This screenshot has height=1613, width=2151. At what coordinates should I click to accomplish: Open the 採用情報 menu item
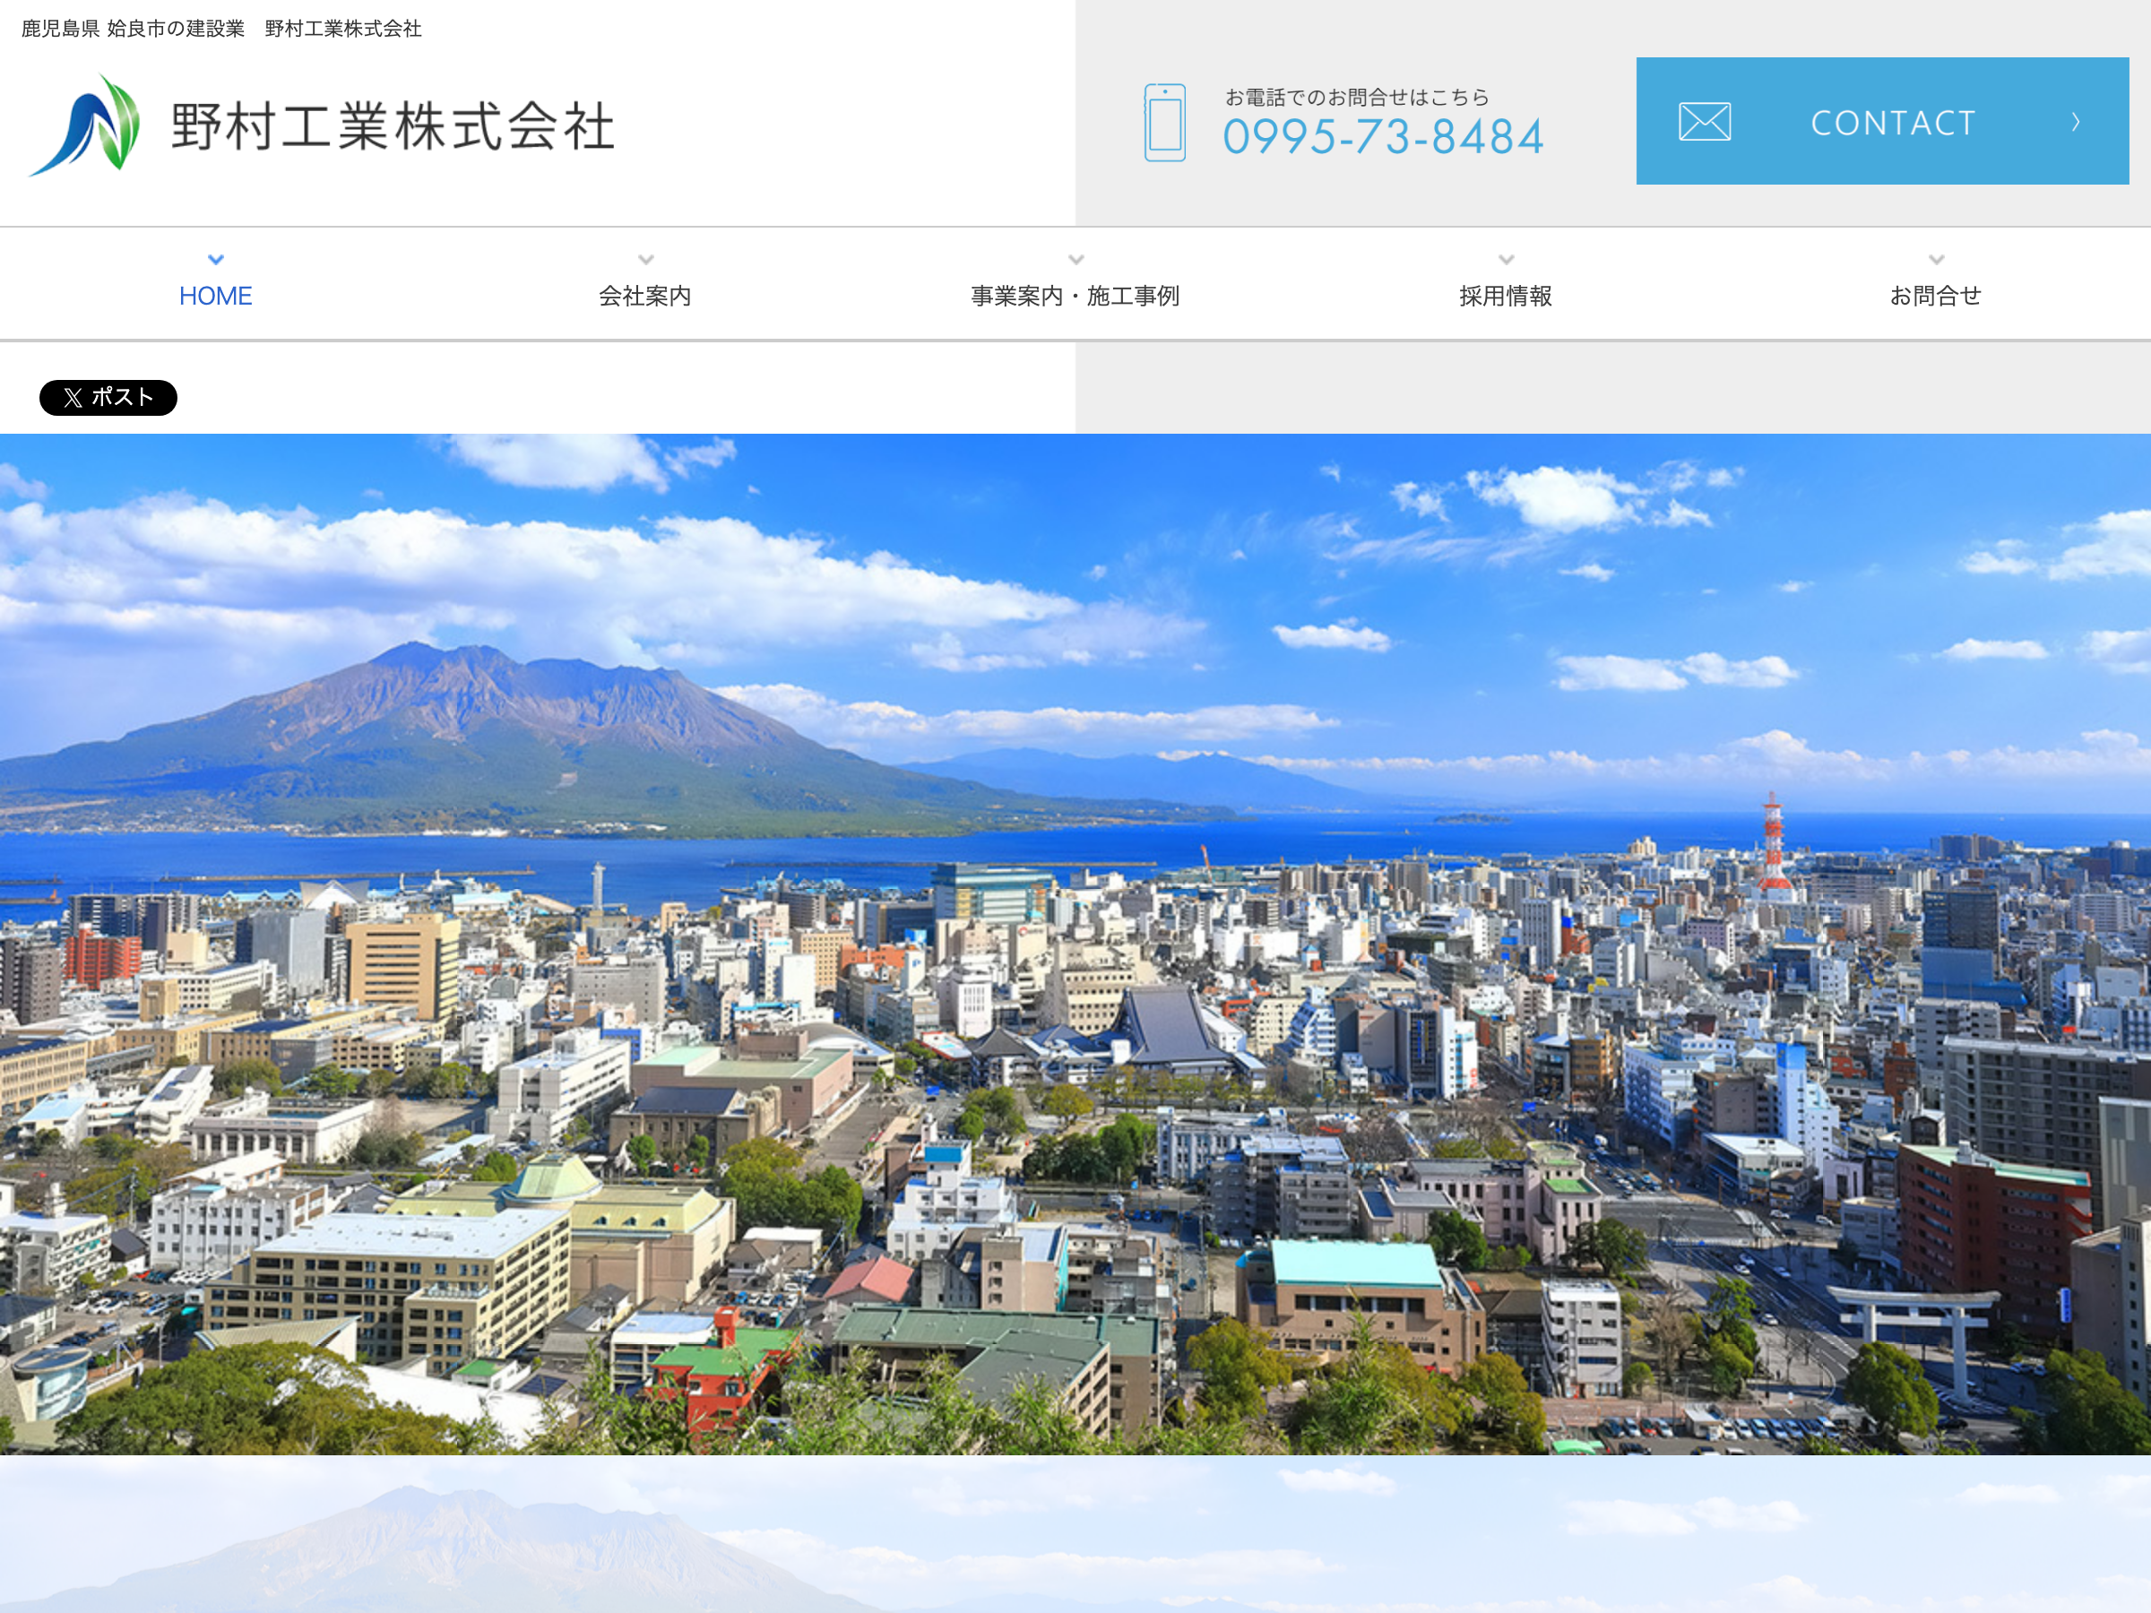(1506, 296)
